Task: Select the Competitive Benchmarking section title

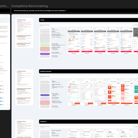Action: pos(30,6)
